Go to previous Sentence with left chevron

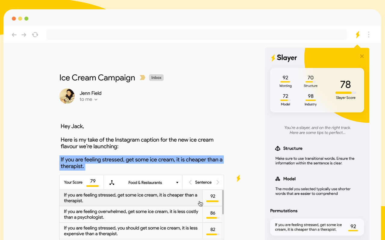coord(190,182)
